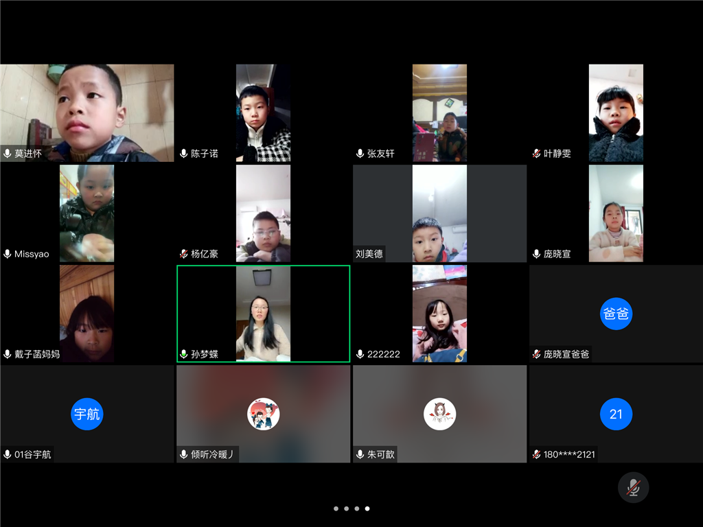Click the name label 莫进怀
Image resolution: width=703 pixels, height=527 pixels.
(28, 154)
